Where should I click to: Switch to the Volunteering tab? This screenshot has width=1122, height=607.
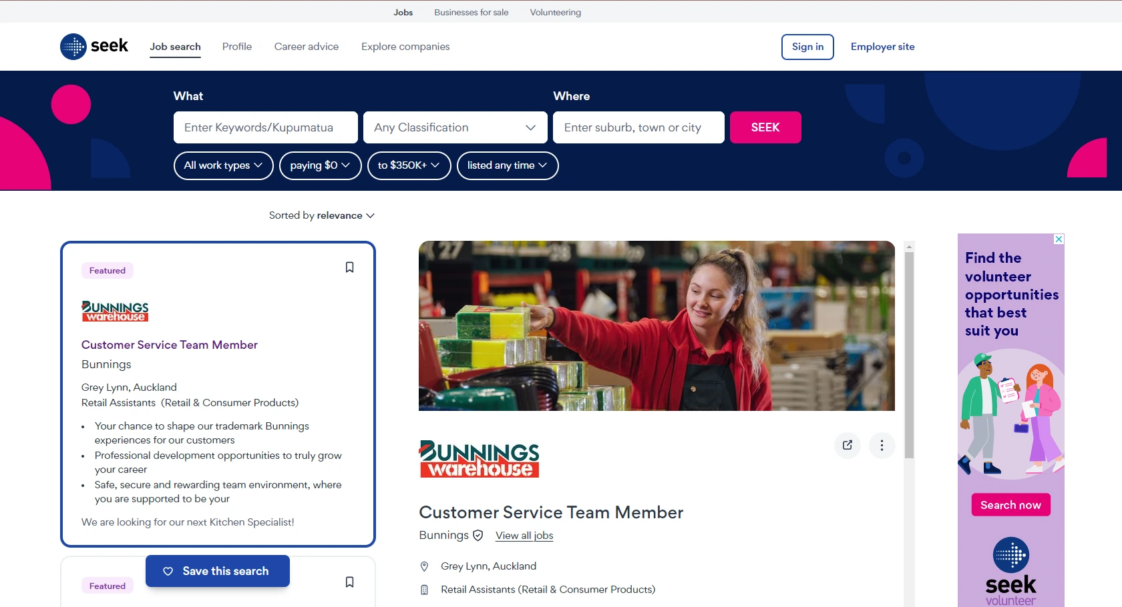click(556, 12)
